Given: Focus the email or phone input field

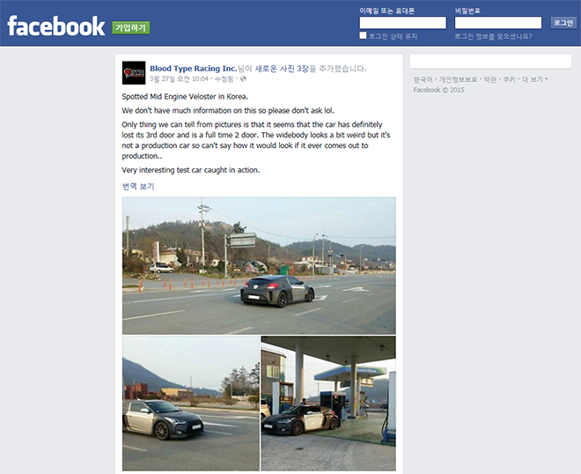Looking at the screenshot, I should [403, 23].
